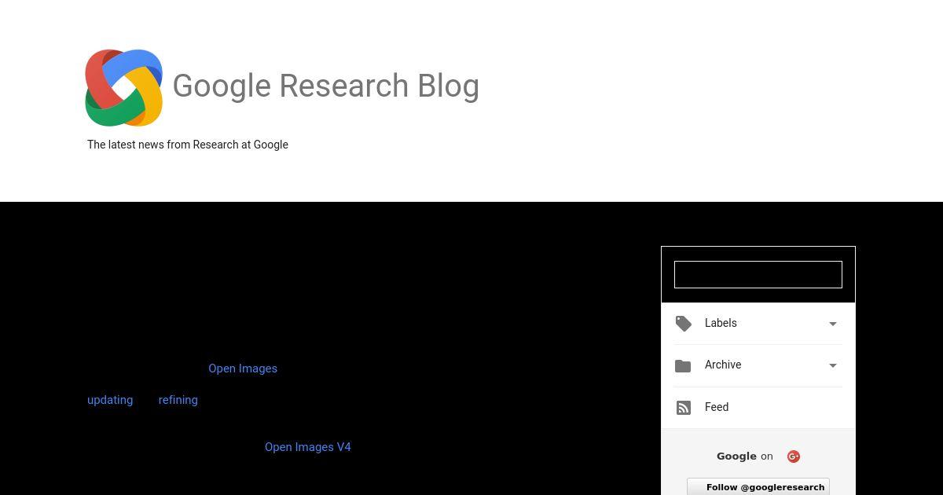Expand the Labels dropdown arrow
The width and height of the screenshot is (943, 495).
833,324
